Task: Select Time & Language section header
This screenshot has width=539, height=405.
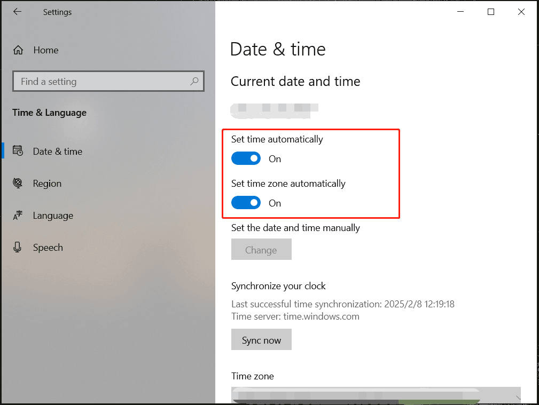Action: (49, 113)
